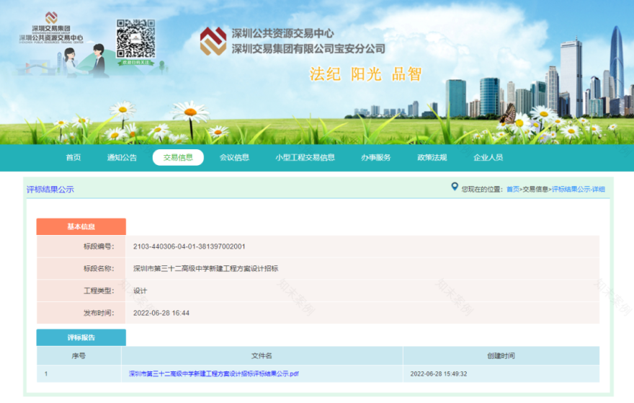Click the red-gold logo beside 深圳公共资源交易中心
Viewport: 634px width, 403px height.
213,41
